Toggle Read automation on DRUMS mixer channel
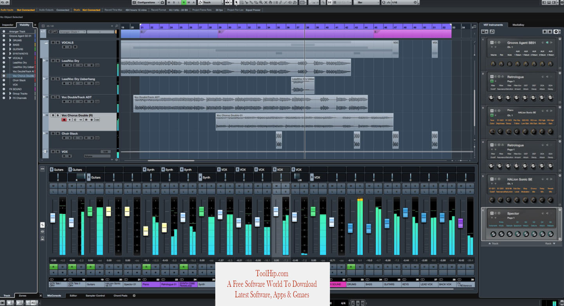 [x=350, y=267]
